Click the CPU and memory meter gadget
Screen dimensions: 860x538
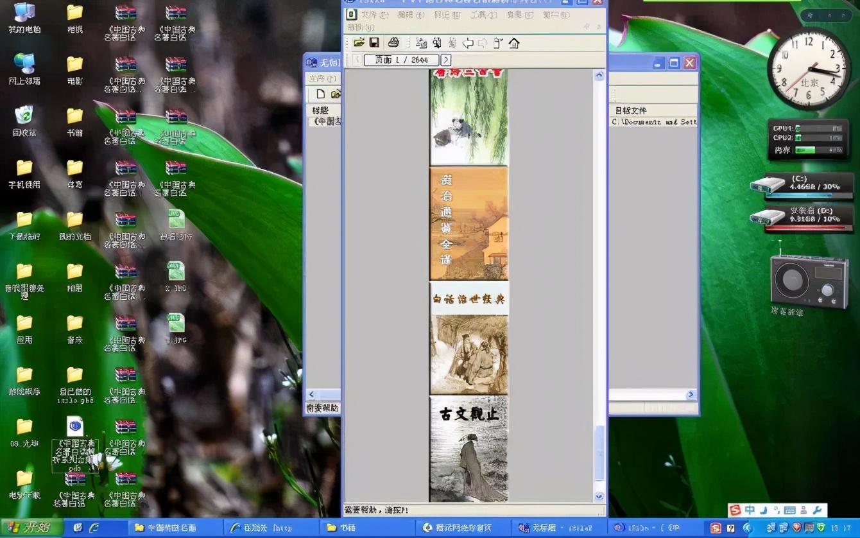(x=810, y=139)
